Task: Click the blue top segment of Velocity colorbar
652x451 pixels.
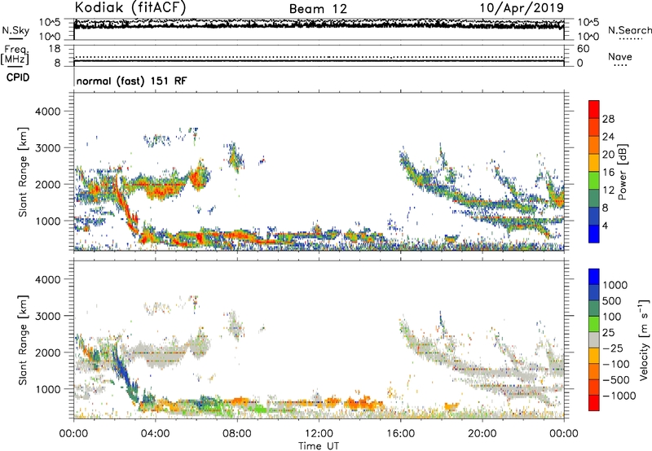Action: coord(594,277)
